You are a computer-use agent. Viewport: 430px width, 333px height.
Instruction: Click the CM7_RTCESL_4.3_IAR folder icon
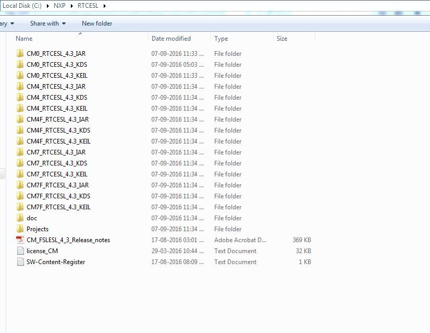click(x=20, y=152)
